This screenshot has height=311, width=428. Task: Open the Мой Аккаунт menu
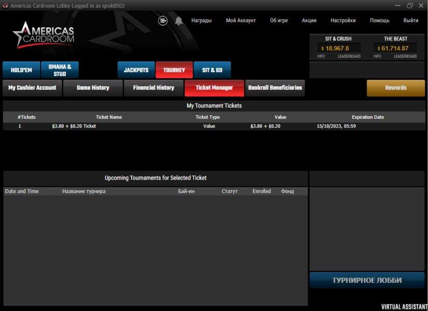(x=241, y=21)
